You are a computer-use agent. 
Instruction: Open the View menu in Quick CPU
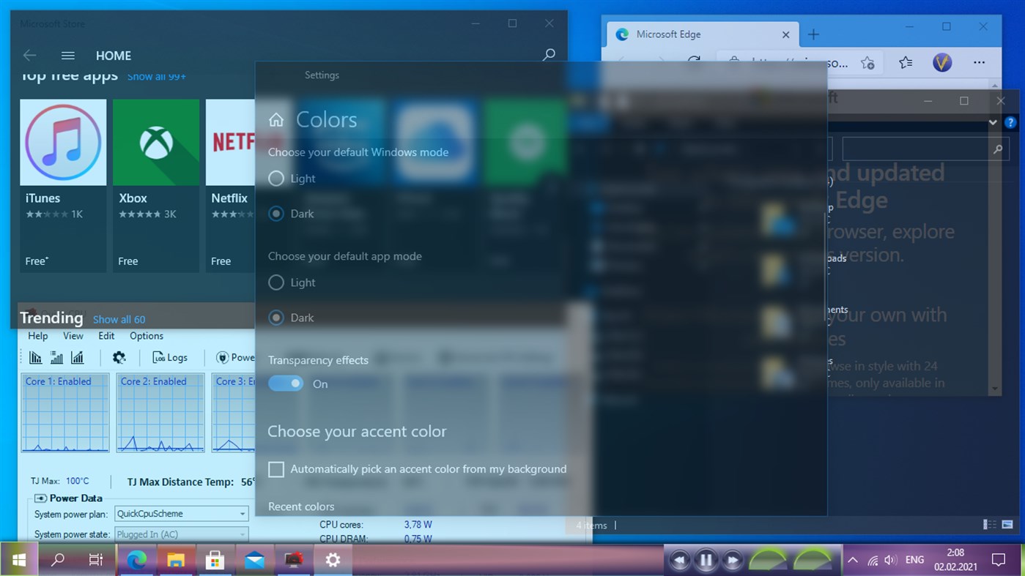click(x=73, y=335)
